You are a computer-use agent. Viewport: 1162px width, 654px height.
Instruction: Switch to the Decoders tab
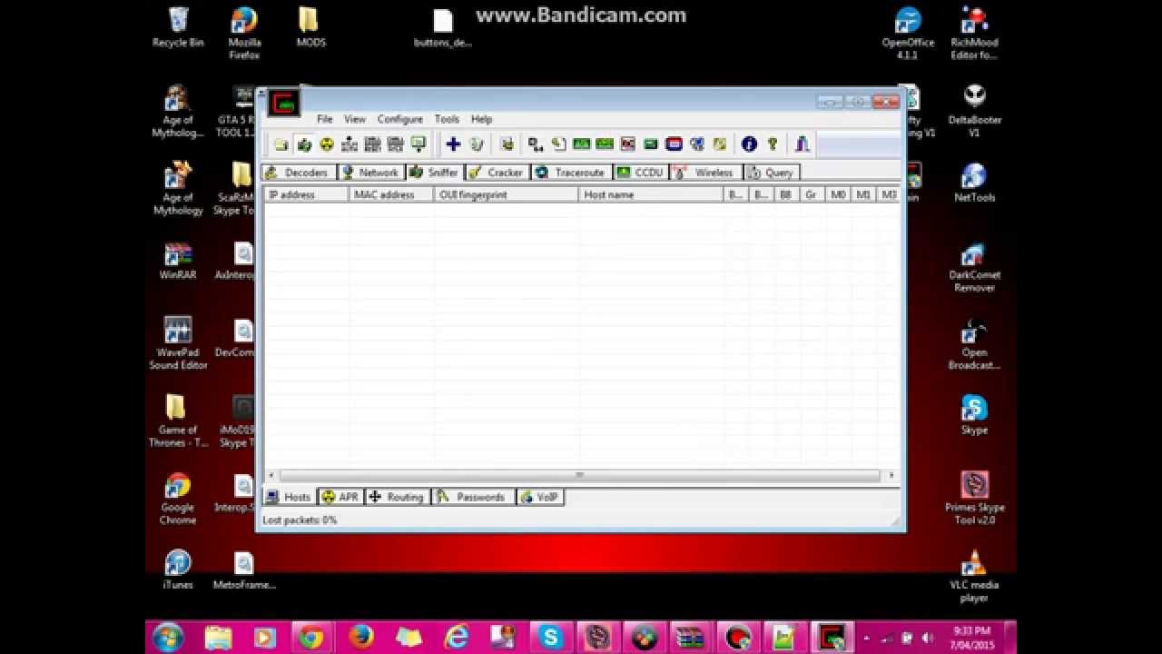(x=298, y=173)
